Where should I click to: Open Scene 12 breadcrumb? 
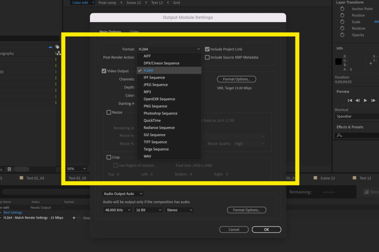(134, 3)
